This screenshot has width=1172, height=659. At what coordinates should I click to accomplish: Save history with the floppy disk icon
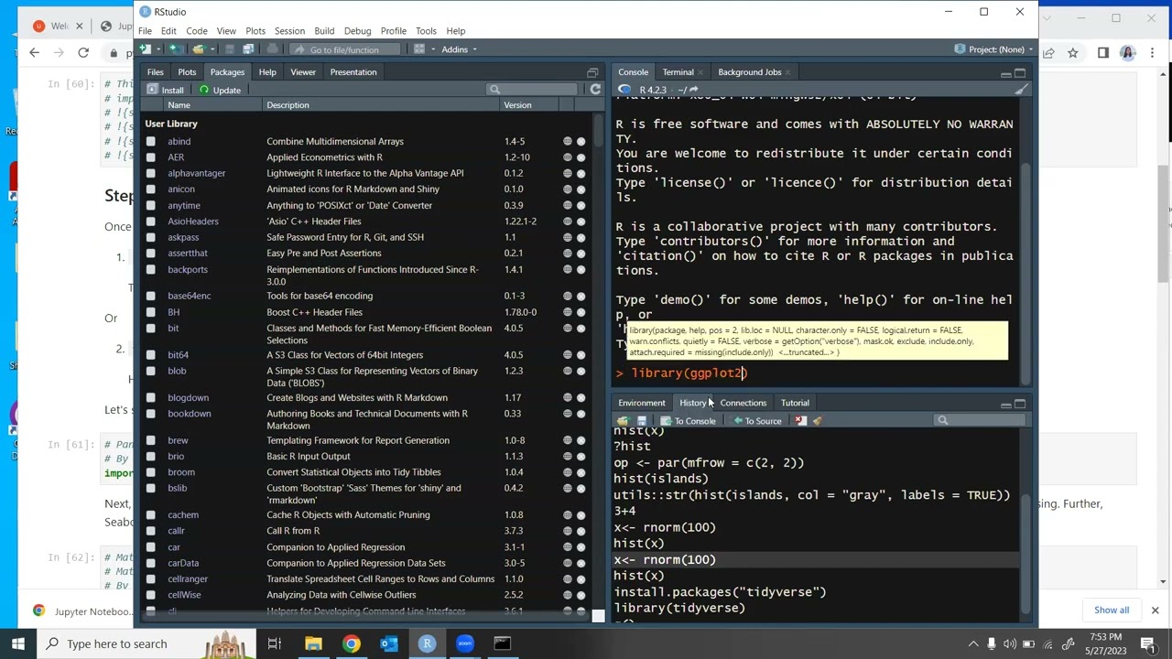(x=641, y=421)
